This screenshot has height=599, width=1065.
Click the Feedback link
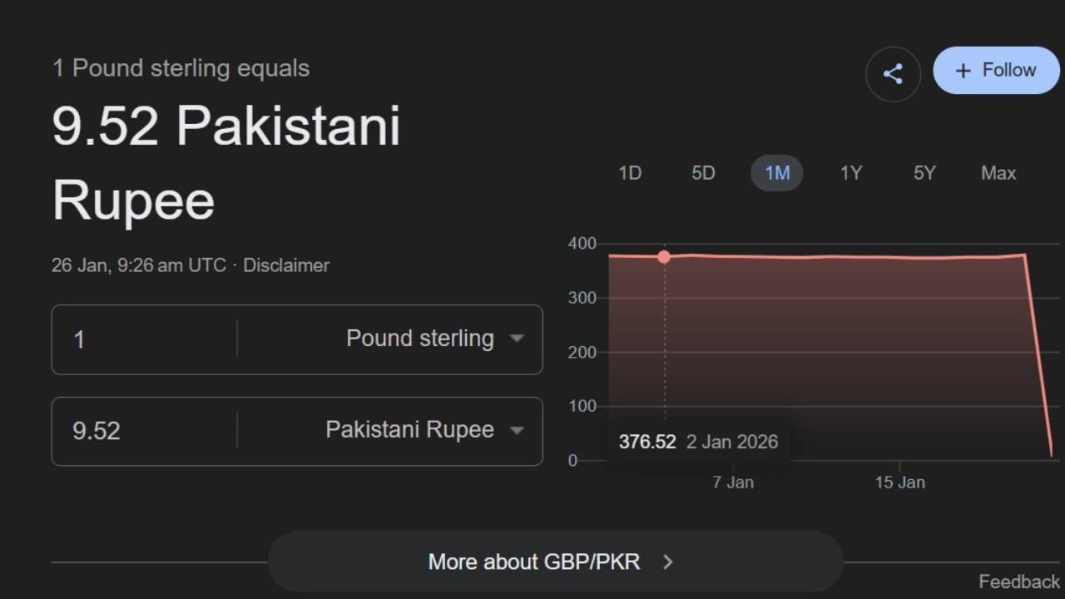pos(1018,582)
